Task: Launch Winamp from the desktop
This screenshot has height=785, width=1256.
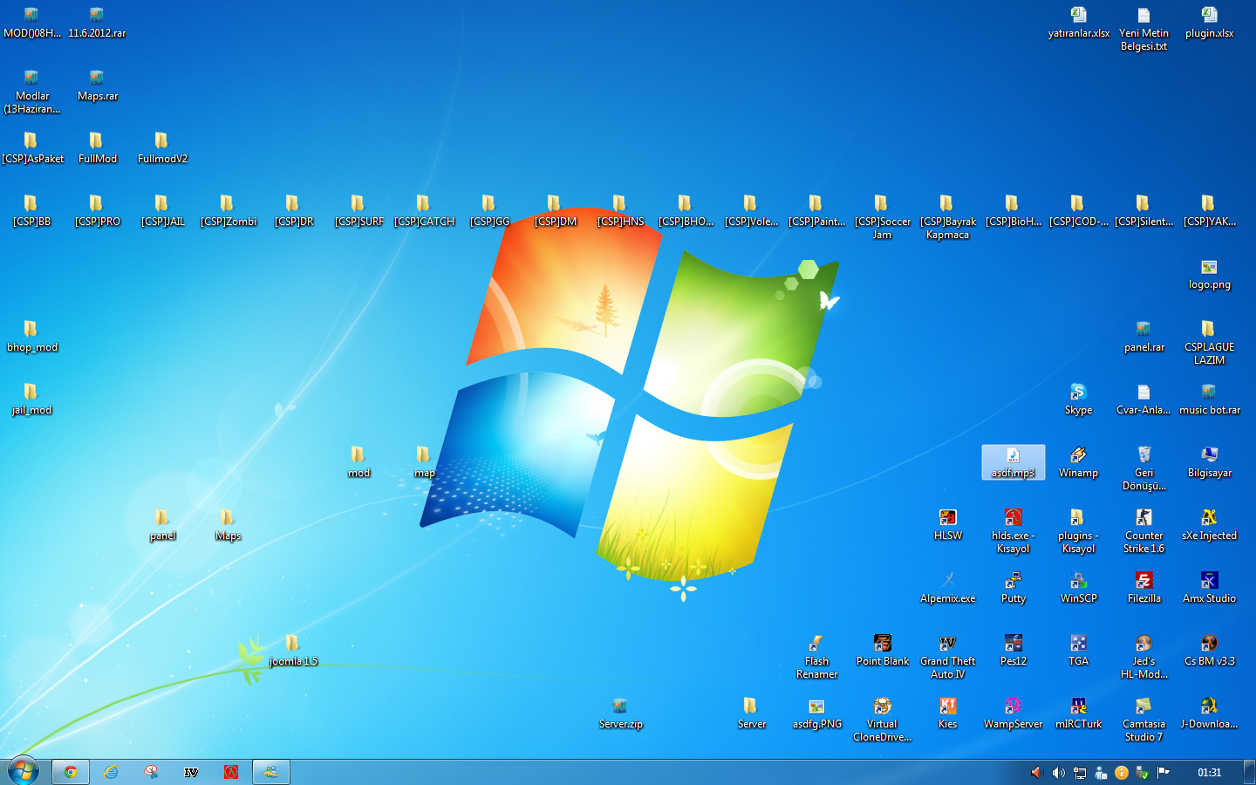Action: pos(1079,461)
